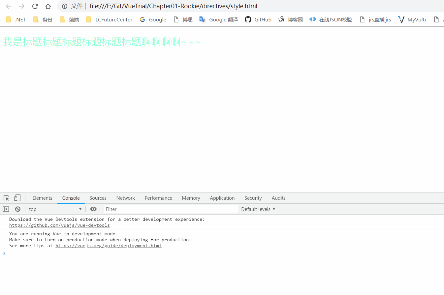Clear the console output
Image resolution: width=444 pixels, height=295 pixels.
(18, 209)
